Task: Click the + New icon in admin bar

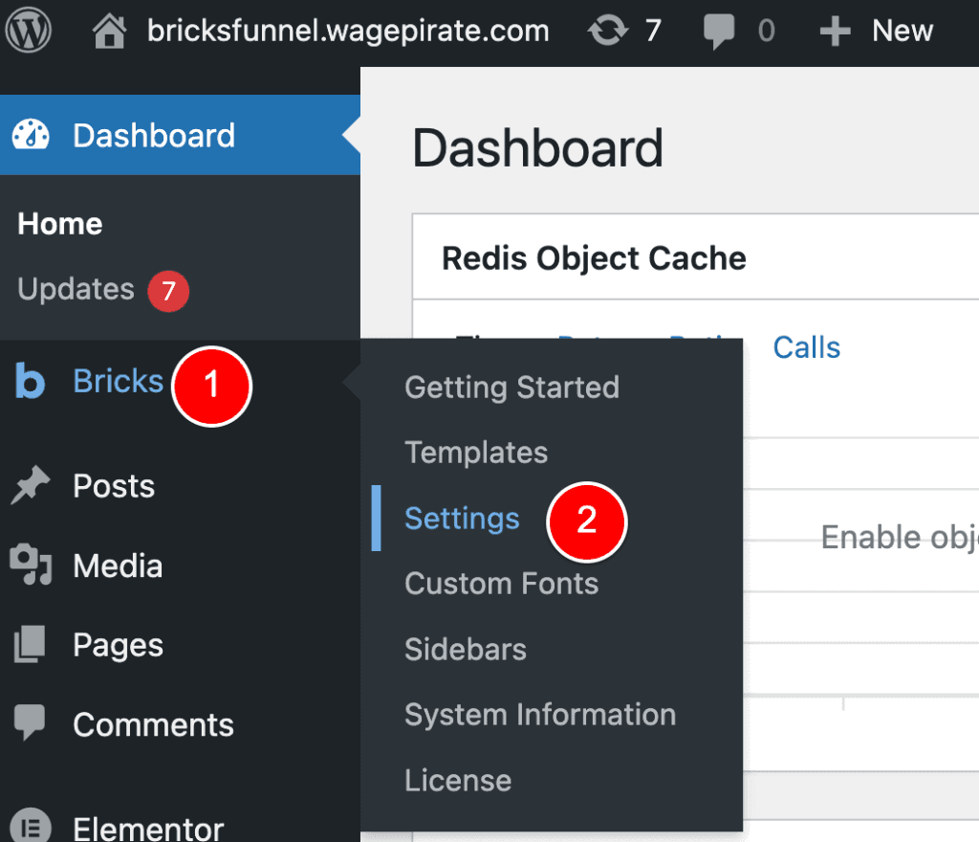Action: point(834,30)
